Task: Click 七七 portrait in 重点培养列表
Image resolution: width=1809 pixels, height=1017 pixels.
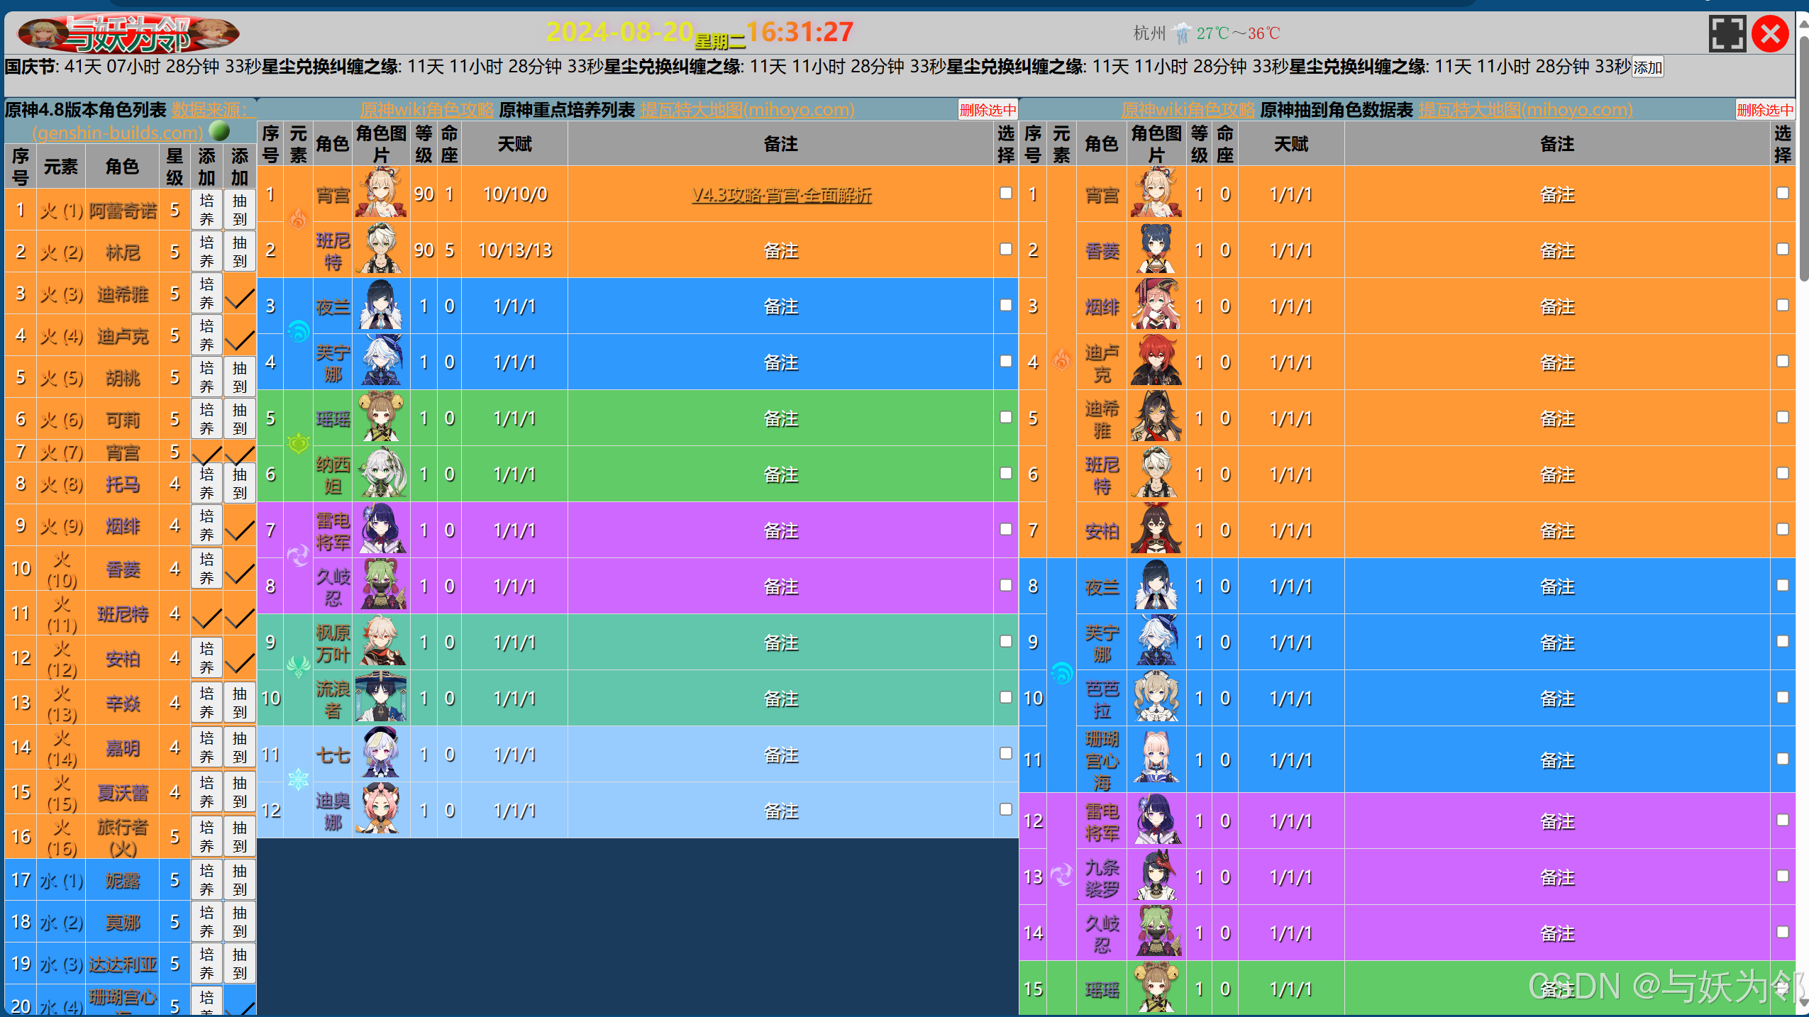Action: [x=382, y=753]
